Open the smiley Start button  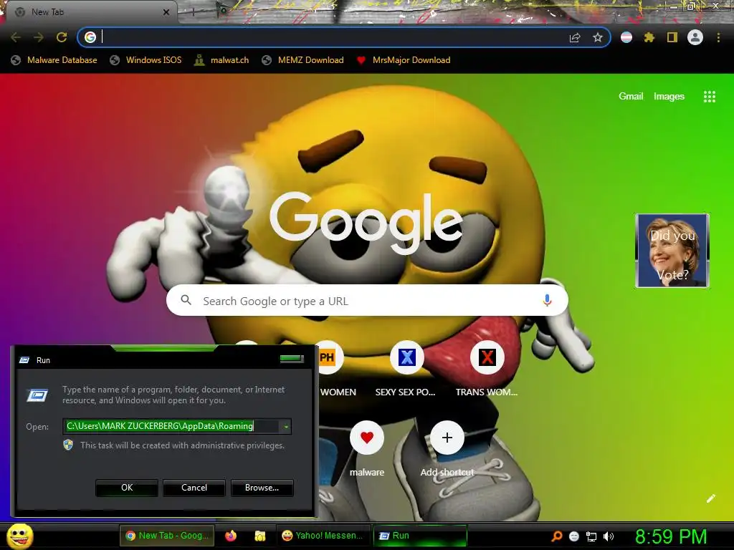19,536
